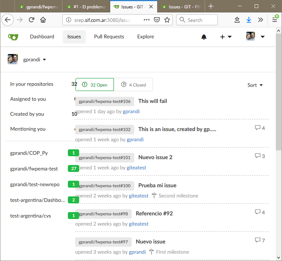Go to Dashboard
Screen dimensions: 282x261
coord(42,37)
